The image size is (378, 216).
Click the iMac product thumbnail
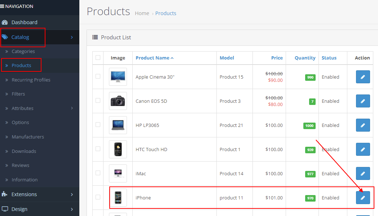coord(118,173)
